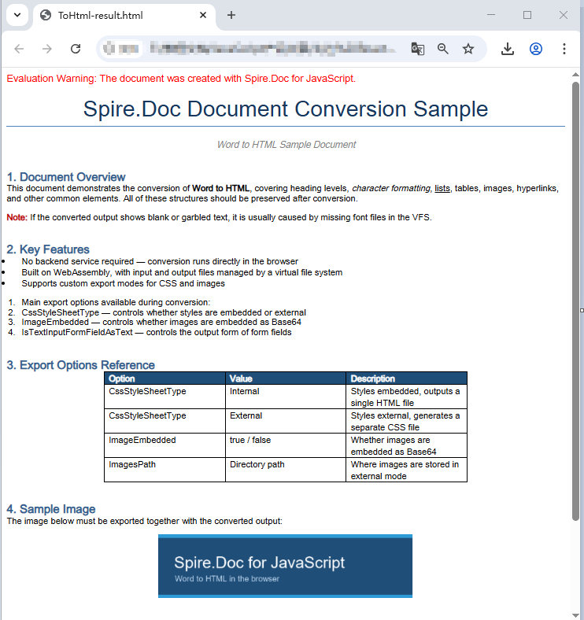The width and height of the screenshot is (584, 620).
Task: Click the '3. Export Options Reference' heading
Action: (81, 365)
